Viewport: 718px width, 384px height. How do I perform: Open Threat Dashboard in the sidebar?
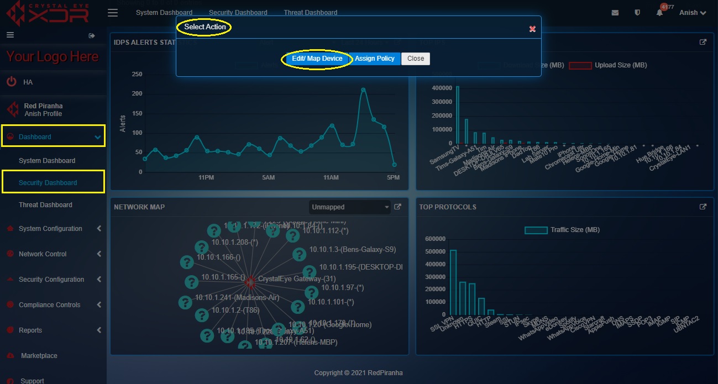click(x=45, y=205)
